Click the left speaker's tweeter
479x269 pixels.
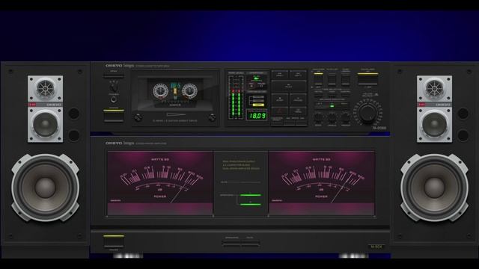(45, 88)
